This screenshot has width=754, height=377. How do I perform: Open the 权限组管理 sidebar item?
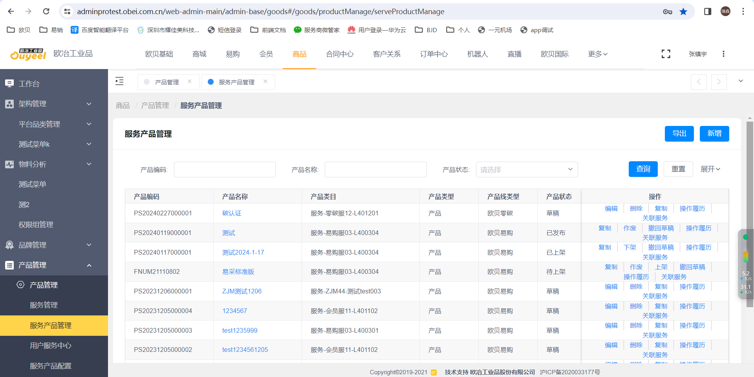pos(54,225)
